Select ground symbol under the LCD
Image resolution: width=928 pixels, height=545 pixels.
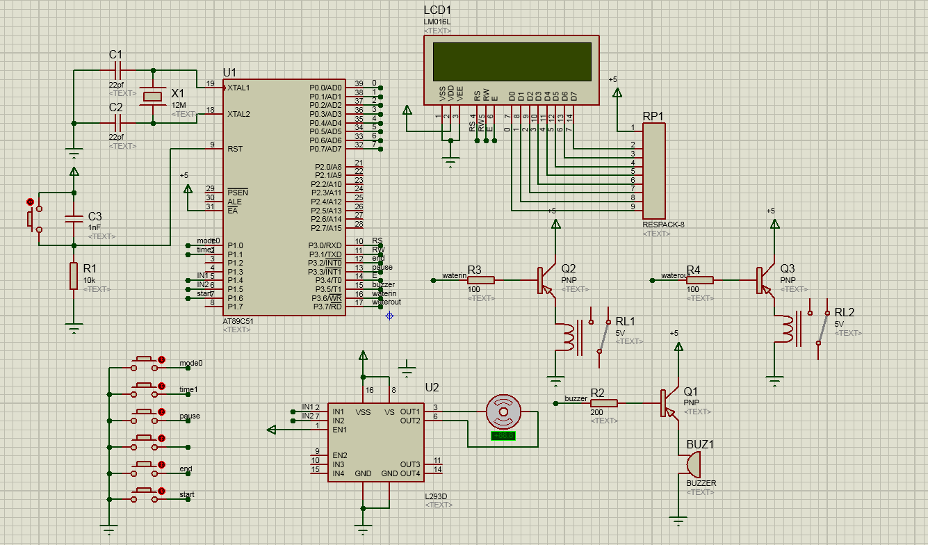[450, 162]
